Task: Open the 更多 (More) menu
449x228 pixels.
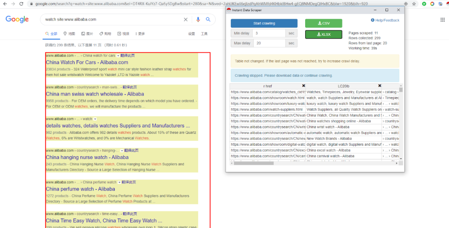Action: (140, 34)
